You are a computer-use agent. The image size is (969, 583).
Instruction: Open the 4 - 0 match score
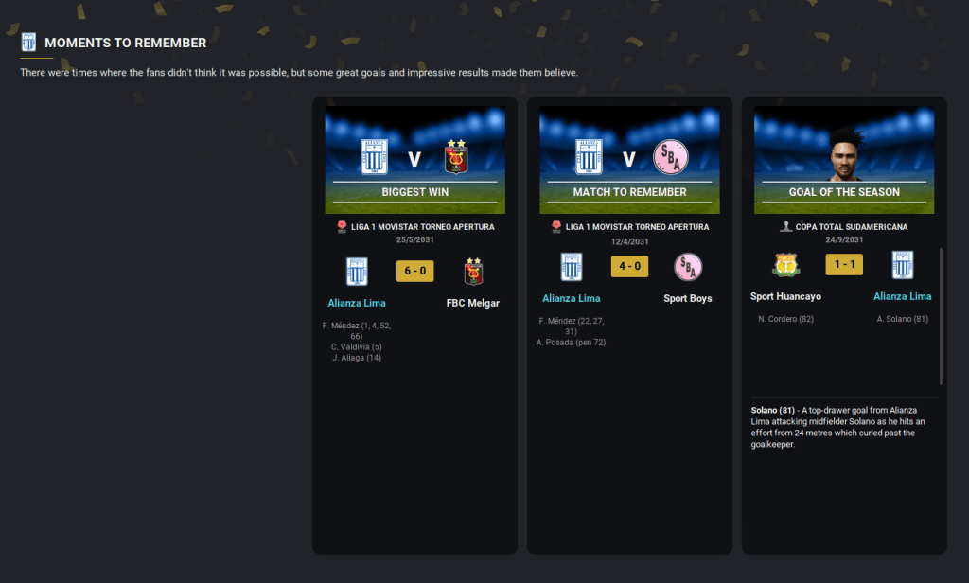coord(629,266)
